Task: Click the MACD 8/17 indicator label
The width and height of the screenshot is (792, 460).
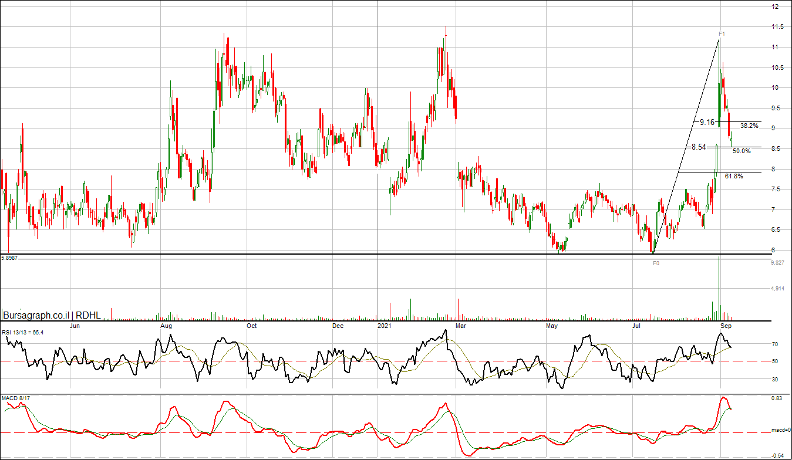Action: (15, 398)
